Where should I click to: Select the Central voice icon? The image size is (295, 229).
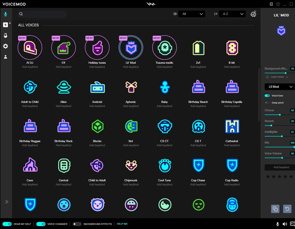pos(64,165)
